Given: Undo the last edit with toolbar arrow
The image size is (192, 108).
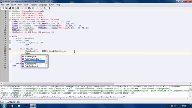Looking at the screenshot, I should 37,8.
